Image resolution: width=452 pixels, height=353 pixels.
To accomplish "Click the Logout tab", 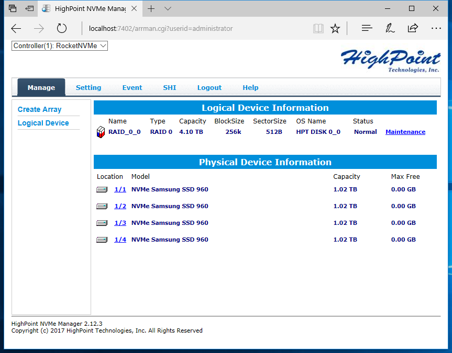I will 210,87.
